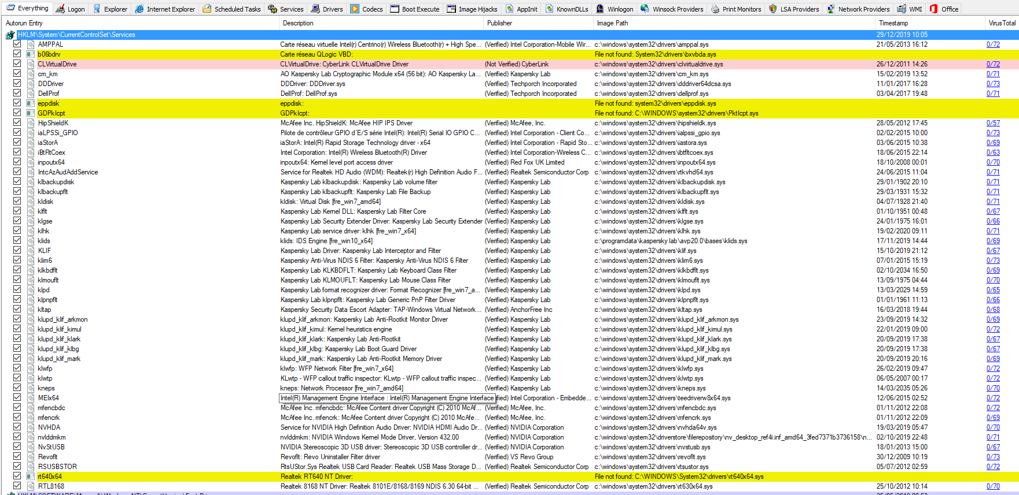Select the IntcAzAudAddService entry name
Screen dimensions: 1019x495
(x=68, y=172)
